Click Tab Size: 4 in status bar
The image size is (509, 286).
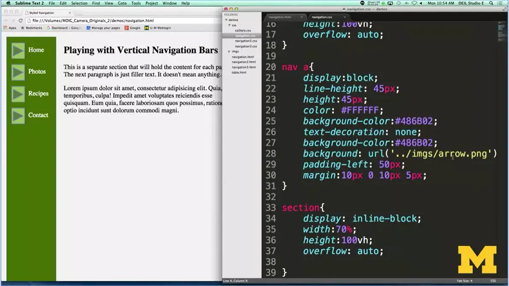[464, 281]
